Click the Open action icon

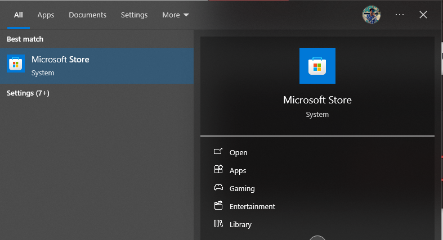point(218,152)
